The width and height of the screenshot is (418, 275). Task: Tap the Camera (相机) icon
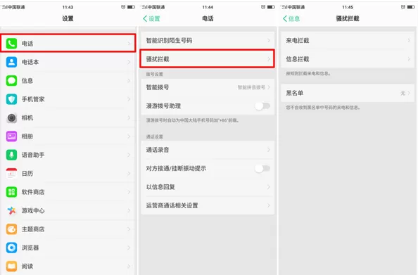[x=11, y=117]
